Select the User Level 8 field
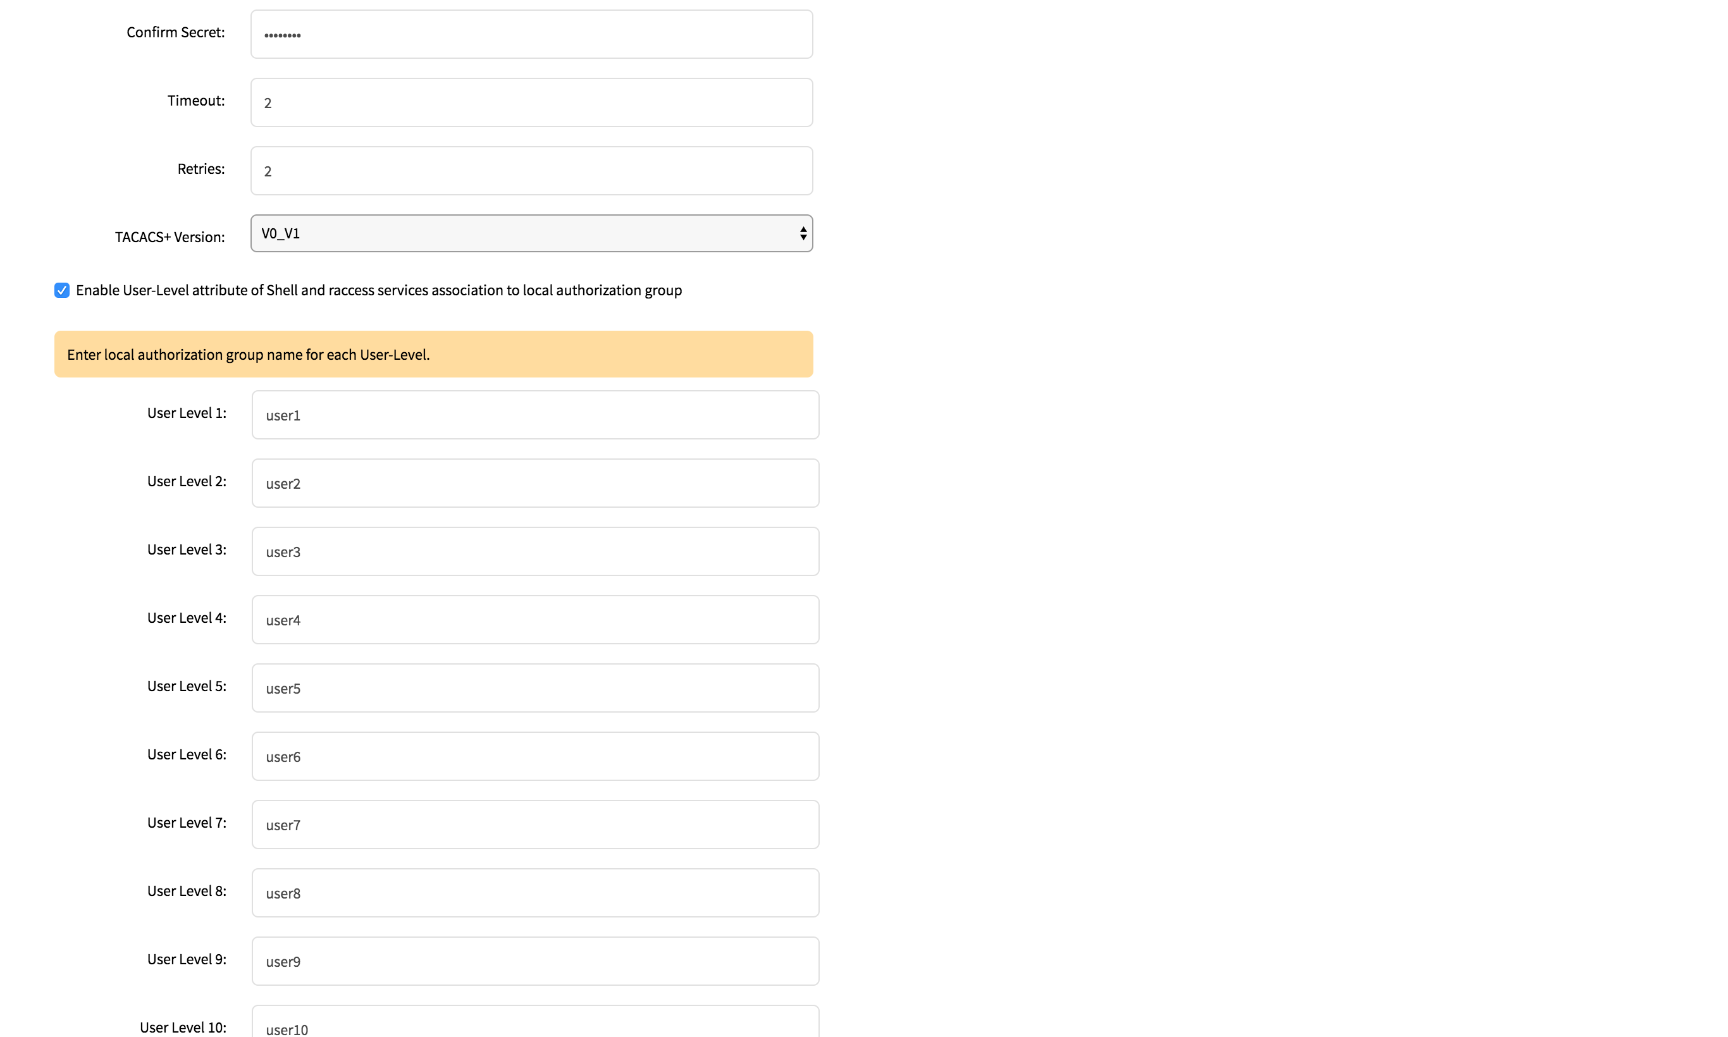1728x1037 pixels. pyautogui.click(x=536, y=893)
